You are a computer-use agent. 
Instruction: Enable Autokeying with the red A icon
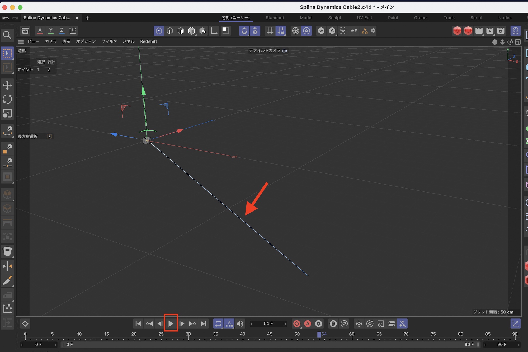coord(308,323)
